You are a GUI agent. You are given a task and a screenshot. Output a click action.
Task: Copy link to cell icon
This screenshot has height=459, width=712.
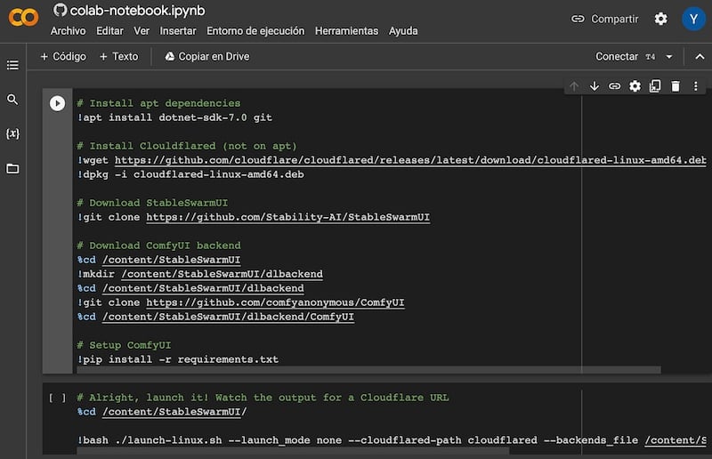(x=614, y=86)
